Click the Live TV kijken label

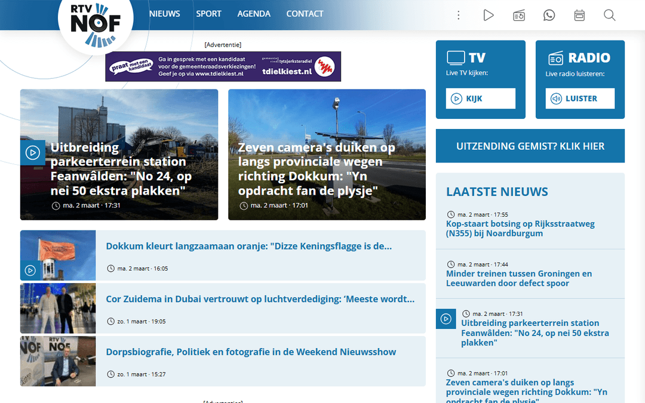(467, 73)
